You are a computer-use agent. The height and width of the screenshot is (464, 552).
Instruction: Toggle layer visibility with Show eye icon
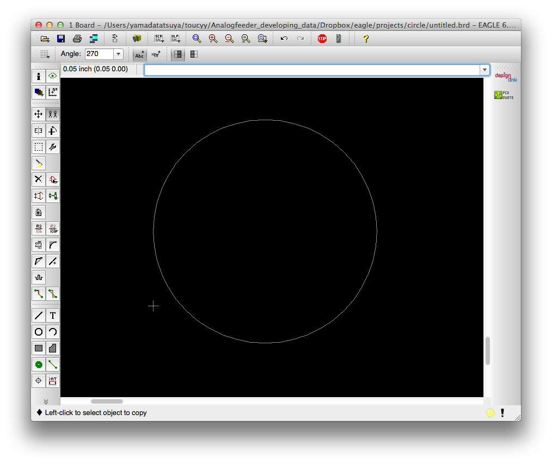53,76
